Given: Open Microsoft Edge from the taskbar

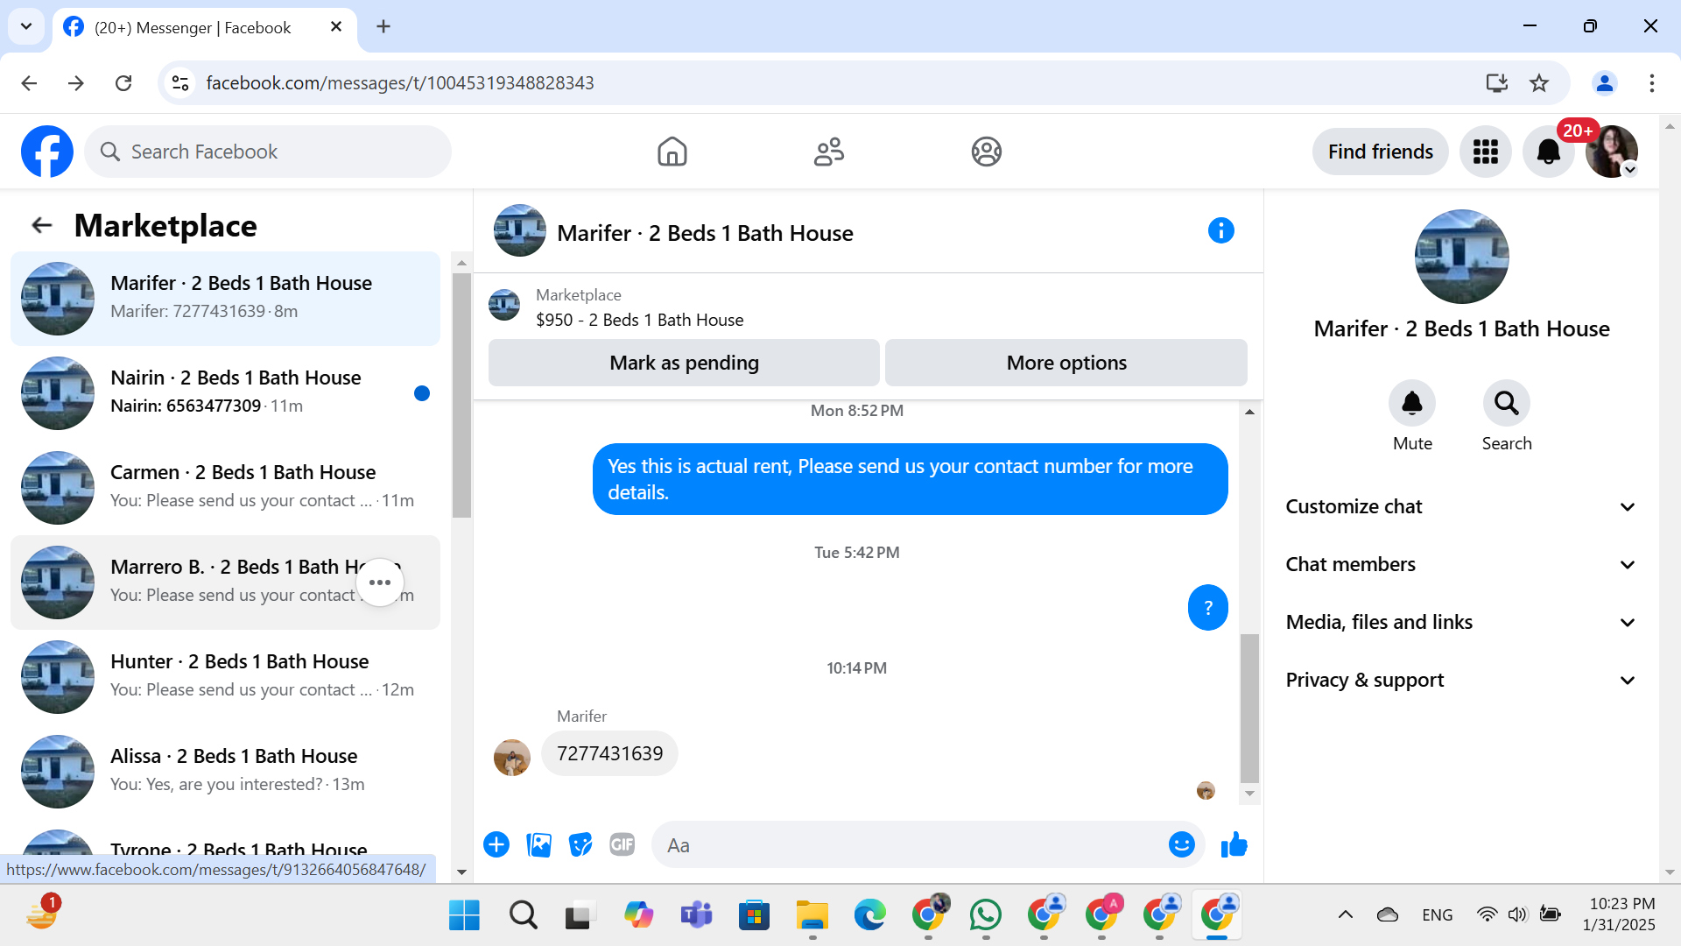Looking at the screenshot, I should (870, 915).
